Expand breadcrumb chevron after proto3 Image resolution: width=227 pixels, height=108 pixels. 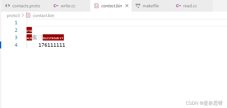[23, 15]
